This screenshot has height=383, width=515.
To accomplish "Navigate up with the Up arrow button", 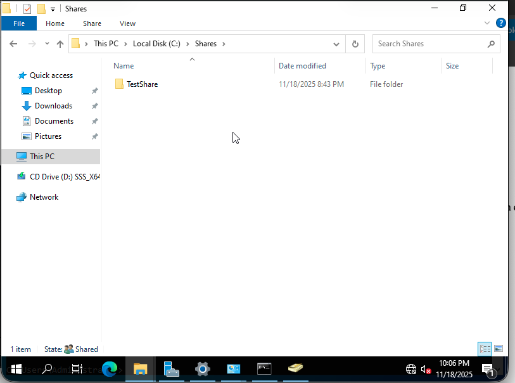I will click(x=60, y=43).
